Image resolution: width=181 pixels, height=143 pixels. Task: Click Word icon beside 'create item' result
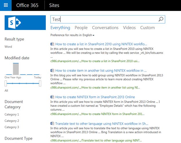point(52,70)
